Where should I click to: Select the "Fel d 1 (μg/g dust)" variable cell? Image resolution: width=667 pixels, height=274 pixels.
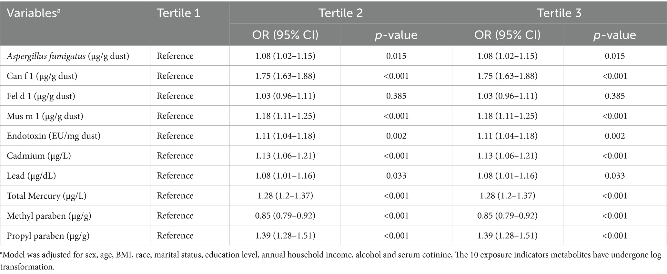click(x=41, y=96)
